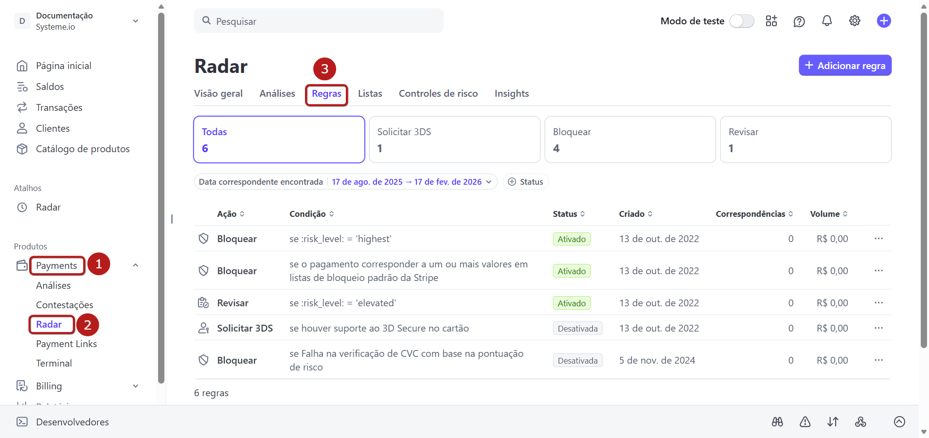Screen dimensions: 929x438
Task: Sort rules by Volume column
Action: (x=829, y=214)
